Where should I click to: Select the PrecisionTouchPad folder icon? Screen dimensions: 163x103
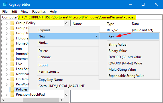12,94
